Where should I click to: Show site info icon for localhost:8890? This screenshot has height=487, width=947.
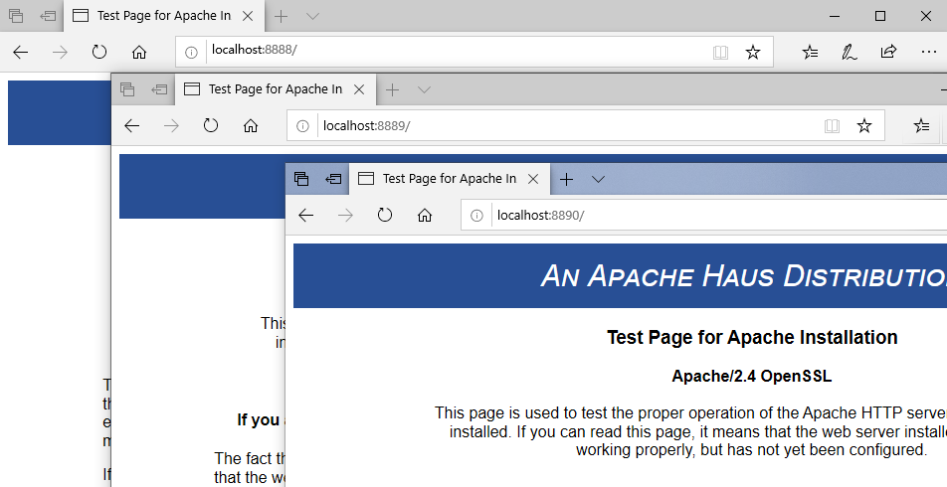476,216
